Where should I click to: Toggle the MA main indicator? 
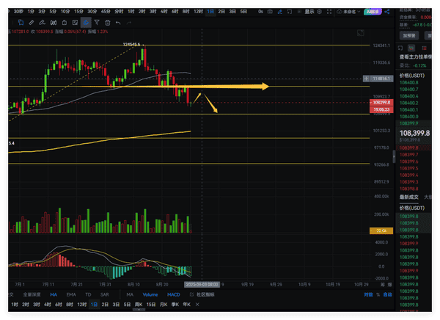tap(53, 294)
